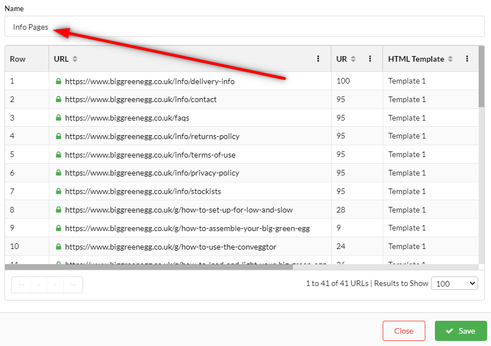Select the info/terms-of-use URL text
Viewport: 491px width, 346px height.
[x=150, y=155]
